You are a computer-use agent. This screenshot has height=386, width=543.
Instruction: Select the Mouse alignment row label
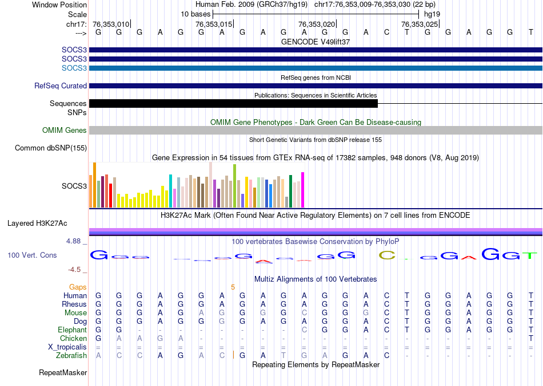pyautogui.click(x=75, y=313)
